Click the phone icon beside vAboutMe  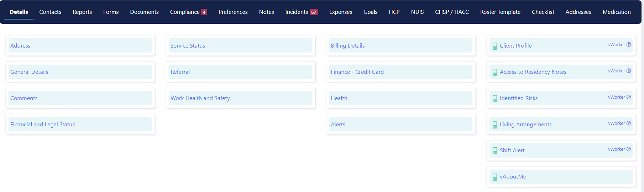[494, 177]
